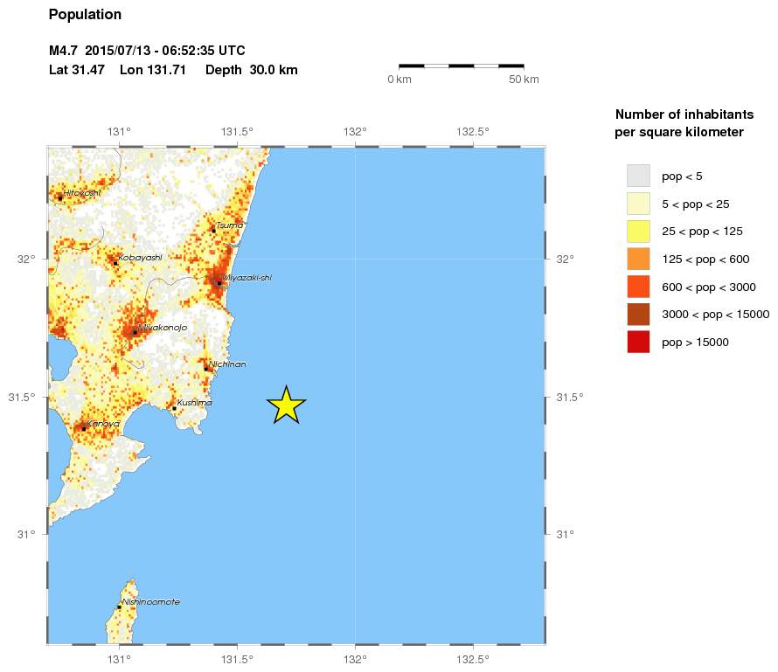Click the Hitoyoshi city marker
778x672 pixels.
point(60,197)
